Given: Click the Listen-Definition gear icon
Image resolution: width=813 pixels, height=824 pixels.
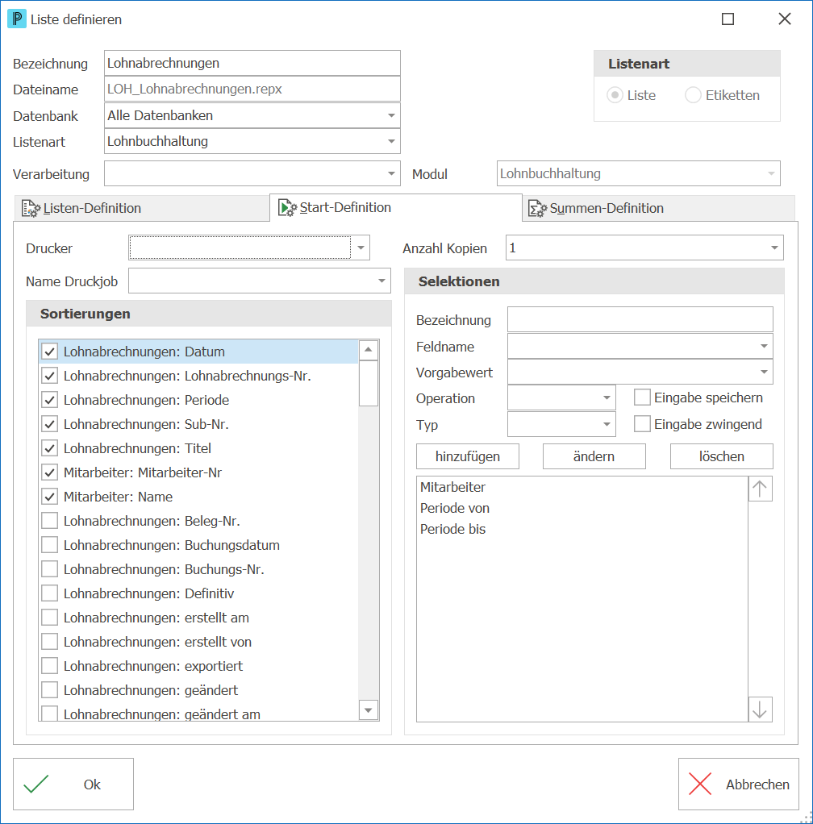Looking at the screenshot, I should pyautogui.click(x=31, y=209).
